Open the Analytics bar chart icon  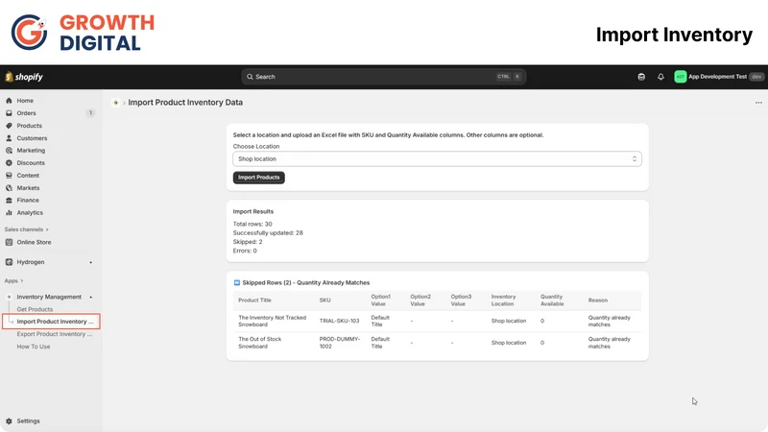tap(9, 212)
